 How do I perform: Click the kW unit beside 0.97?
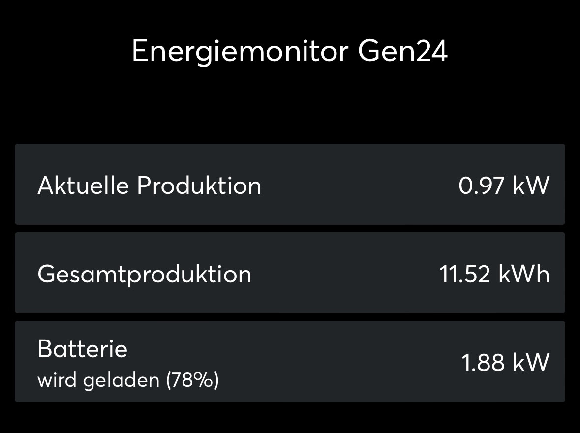(531, 186)
